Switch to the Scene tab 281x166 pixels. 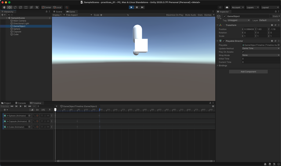click(58, 12)
